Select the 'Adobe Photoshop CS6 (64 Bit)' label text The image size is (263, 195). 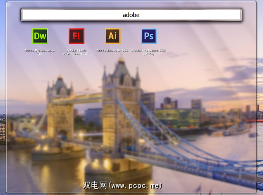point(149,52)
